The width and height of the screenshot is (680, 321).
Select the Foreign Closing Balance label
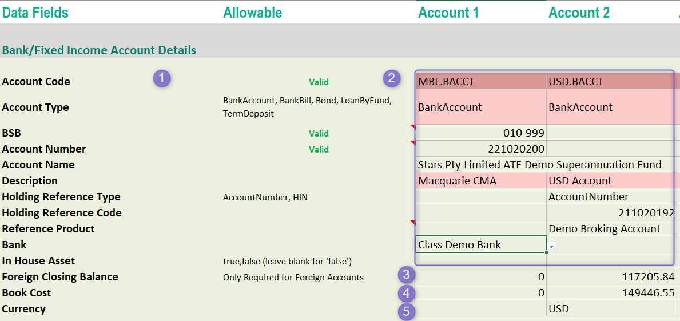click(x=60, y=276)
